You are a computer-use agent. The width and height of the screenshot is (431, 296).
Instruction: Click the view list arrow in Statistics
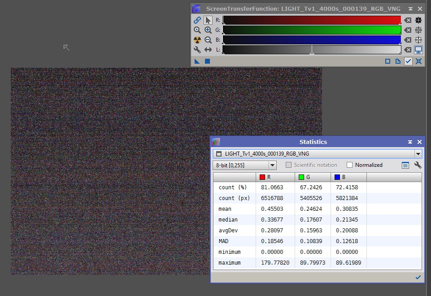pyautogui.click(x=418, y=154)
